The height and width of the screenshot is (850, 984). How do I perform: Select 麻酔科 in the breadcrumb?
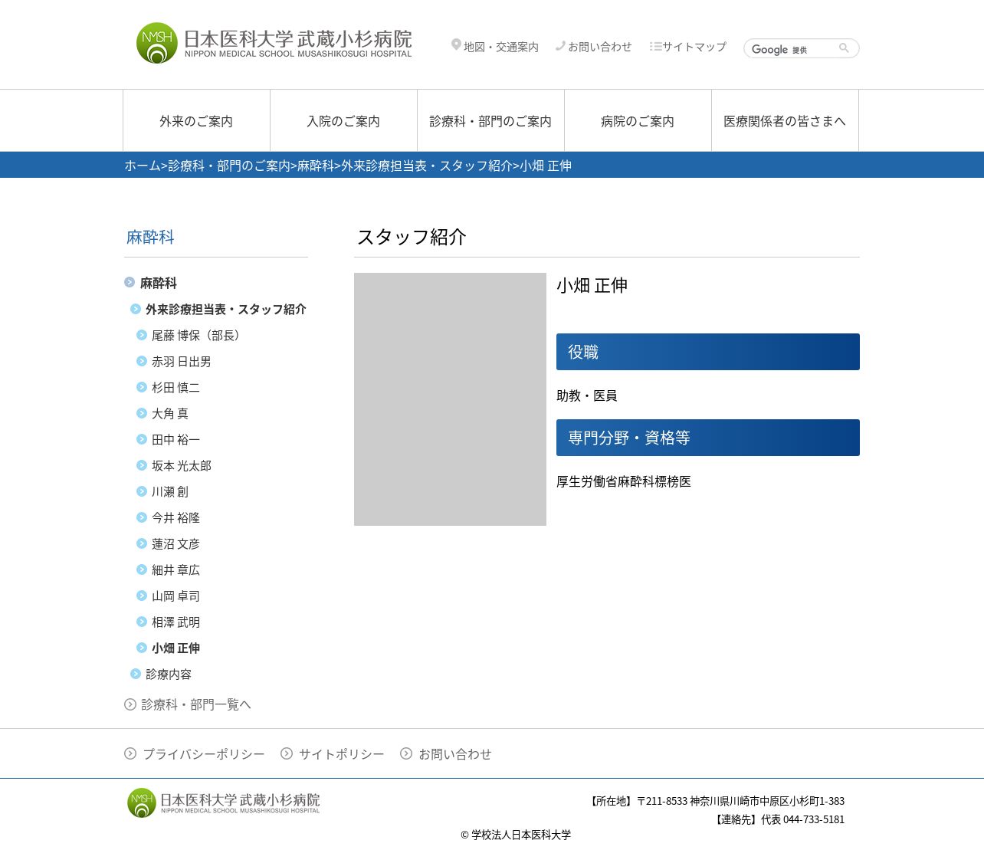click(316, 166)
